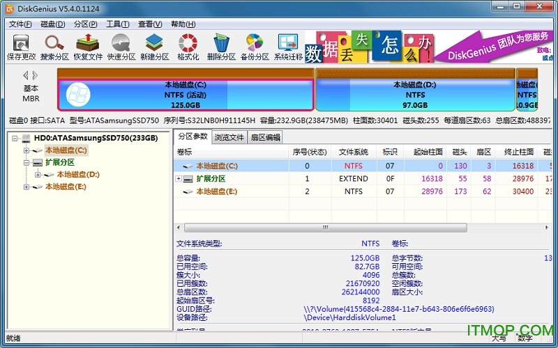Screen dimensions: 558x348
Task: Collapse 扩展分区 node in disk tree
Action: (x=26, y=163)
